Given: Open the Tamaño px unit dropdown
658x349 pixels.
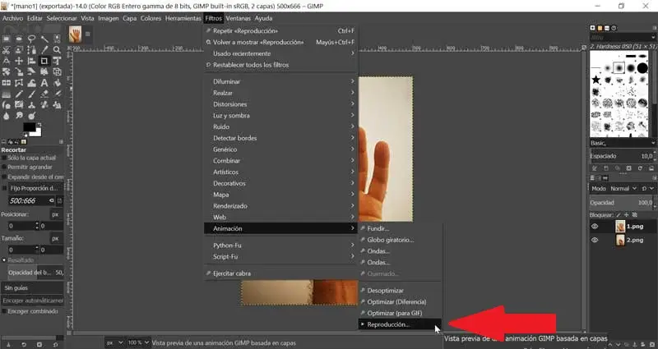Looking at the screenshot, I should [56, 238].
